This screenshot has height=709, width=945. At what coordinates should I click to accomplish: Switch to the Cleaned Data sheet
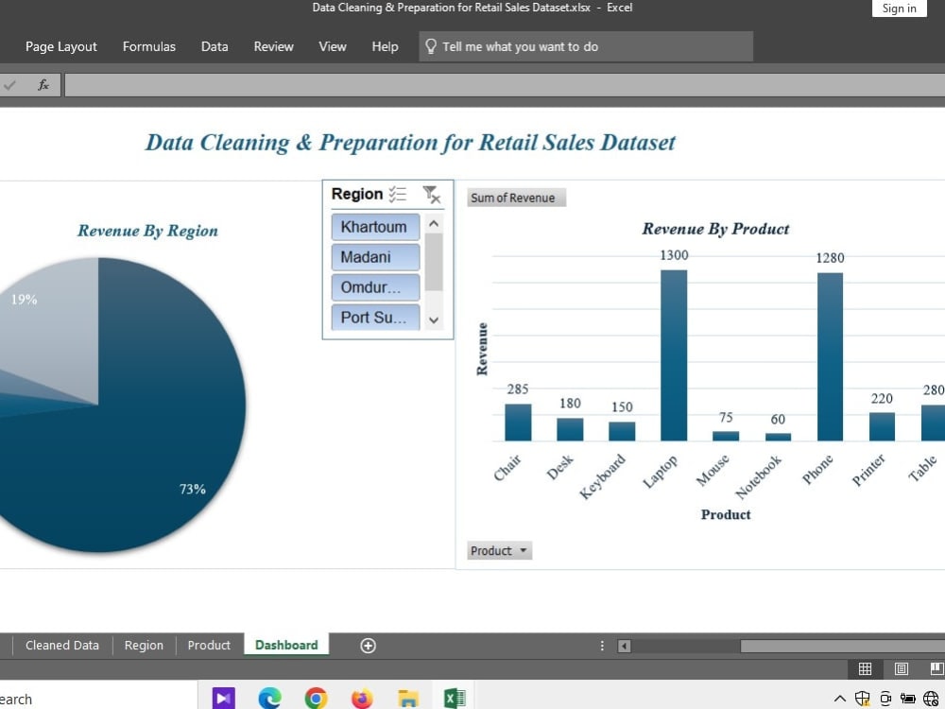(62, 645)
